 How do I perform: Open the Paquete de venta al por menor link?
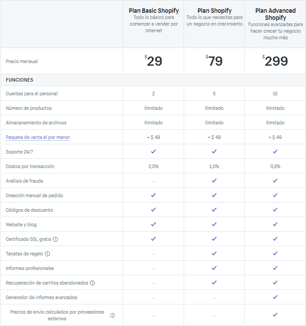tap(38, 137)
